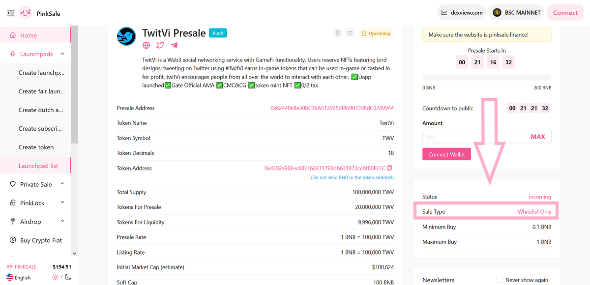Image resolution: width=590 pixels, height=285 pixels.
Task: Open dexview.com link in header
Action: click(462, 13)
